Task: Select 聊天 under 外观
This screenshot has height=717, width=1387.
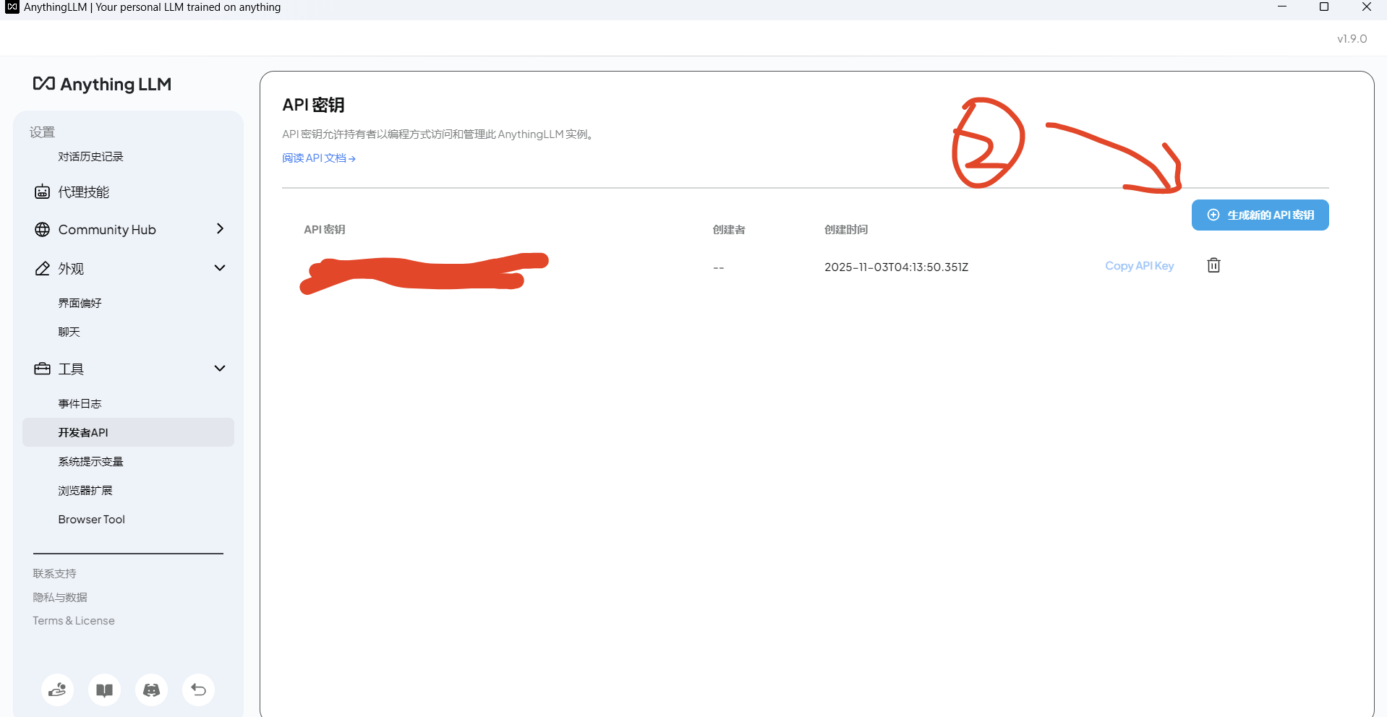Action: [69, 332]
